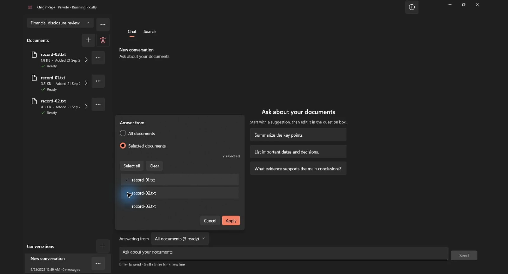Cancel the Answer from dialog
The height and width of the screenshot is (274, 508).
click(x=210, y=221)
